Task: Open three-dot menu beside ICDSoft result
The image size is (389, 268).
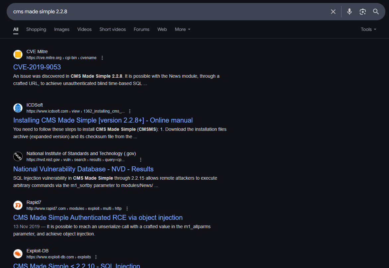Action: [x=130, y=111]
